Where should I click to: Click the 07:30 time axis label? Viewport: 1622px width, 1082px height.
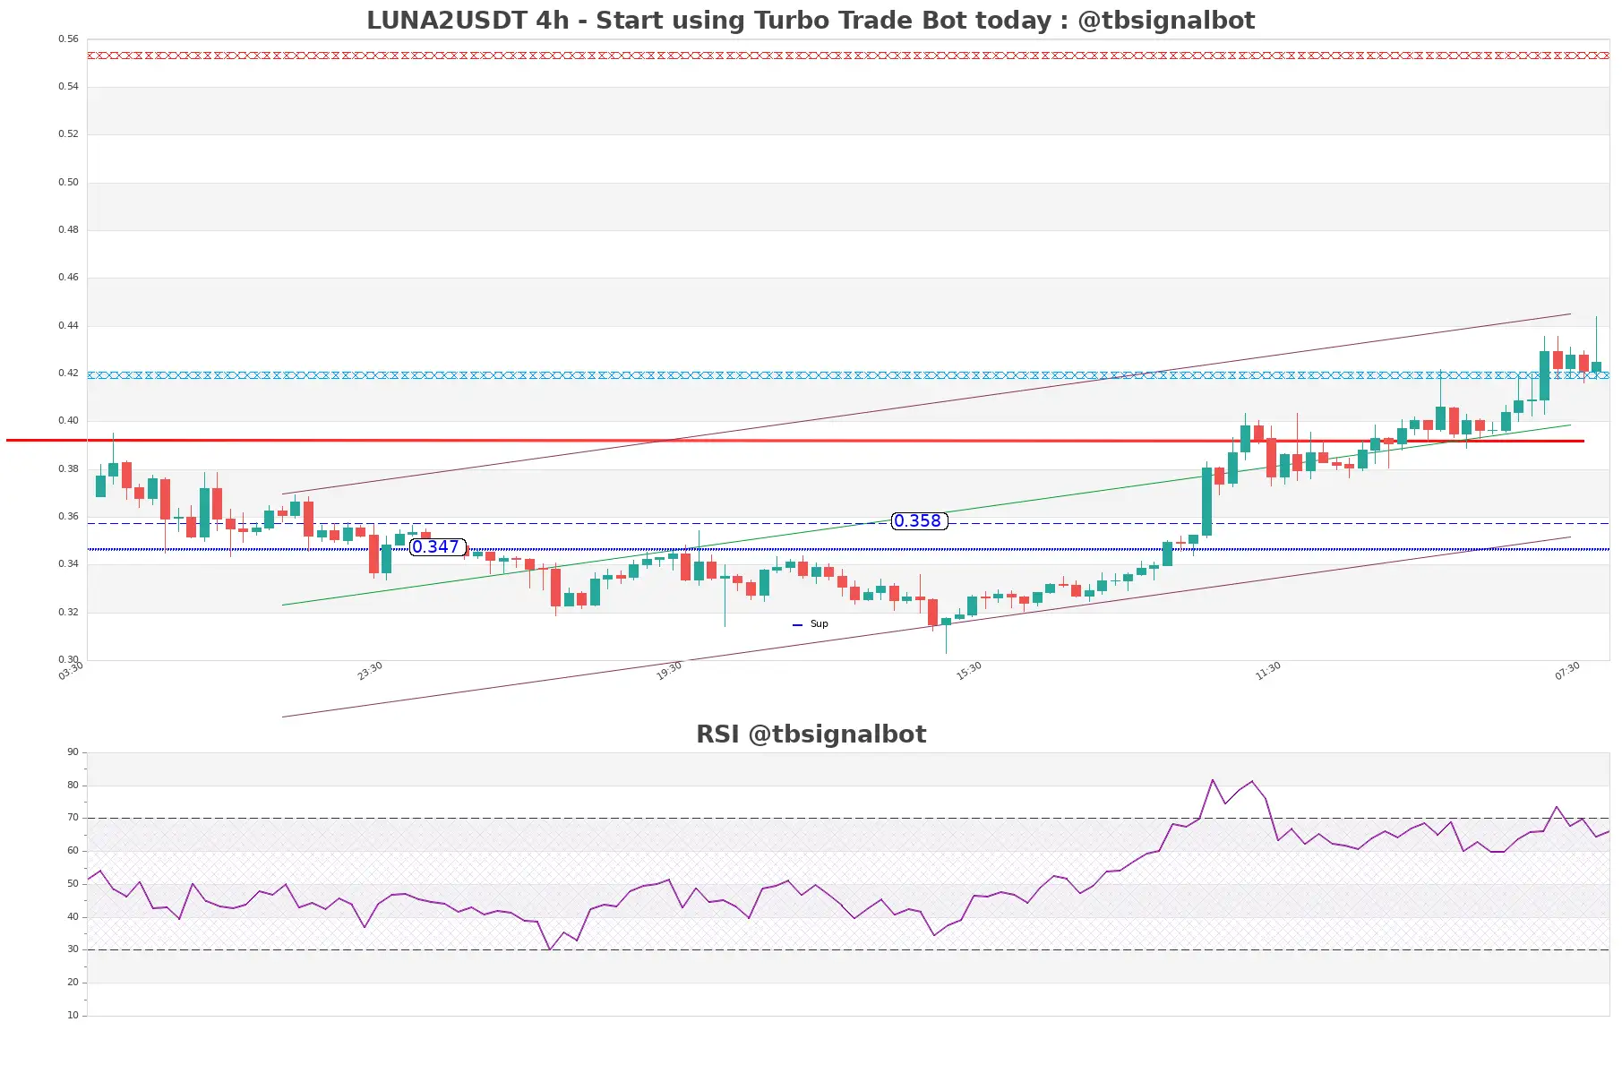click(x=1567, y=671)
